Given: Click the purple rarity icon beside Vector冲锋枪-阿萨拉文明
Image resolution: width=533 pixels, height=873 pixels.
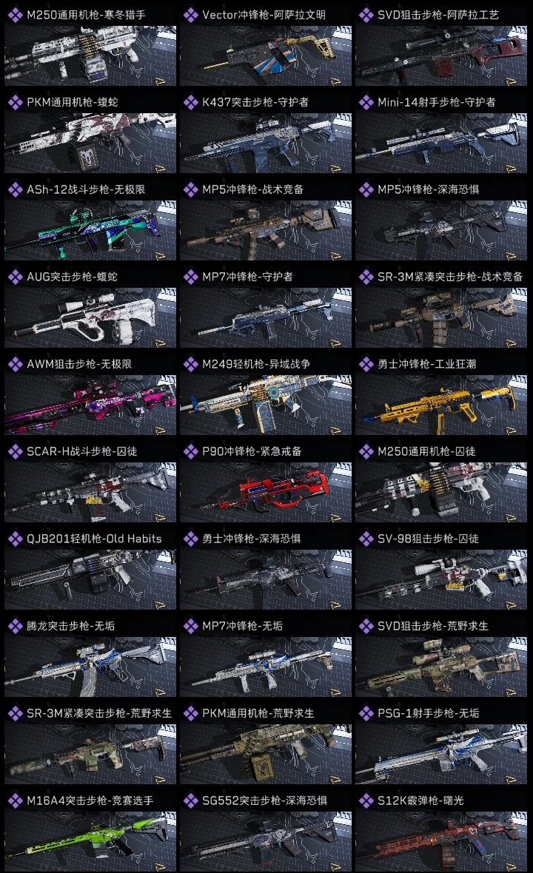Looking at the screenshot, I should pyautogui.click(x=190, y=15).
